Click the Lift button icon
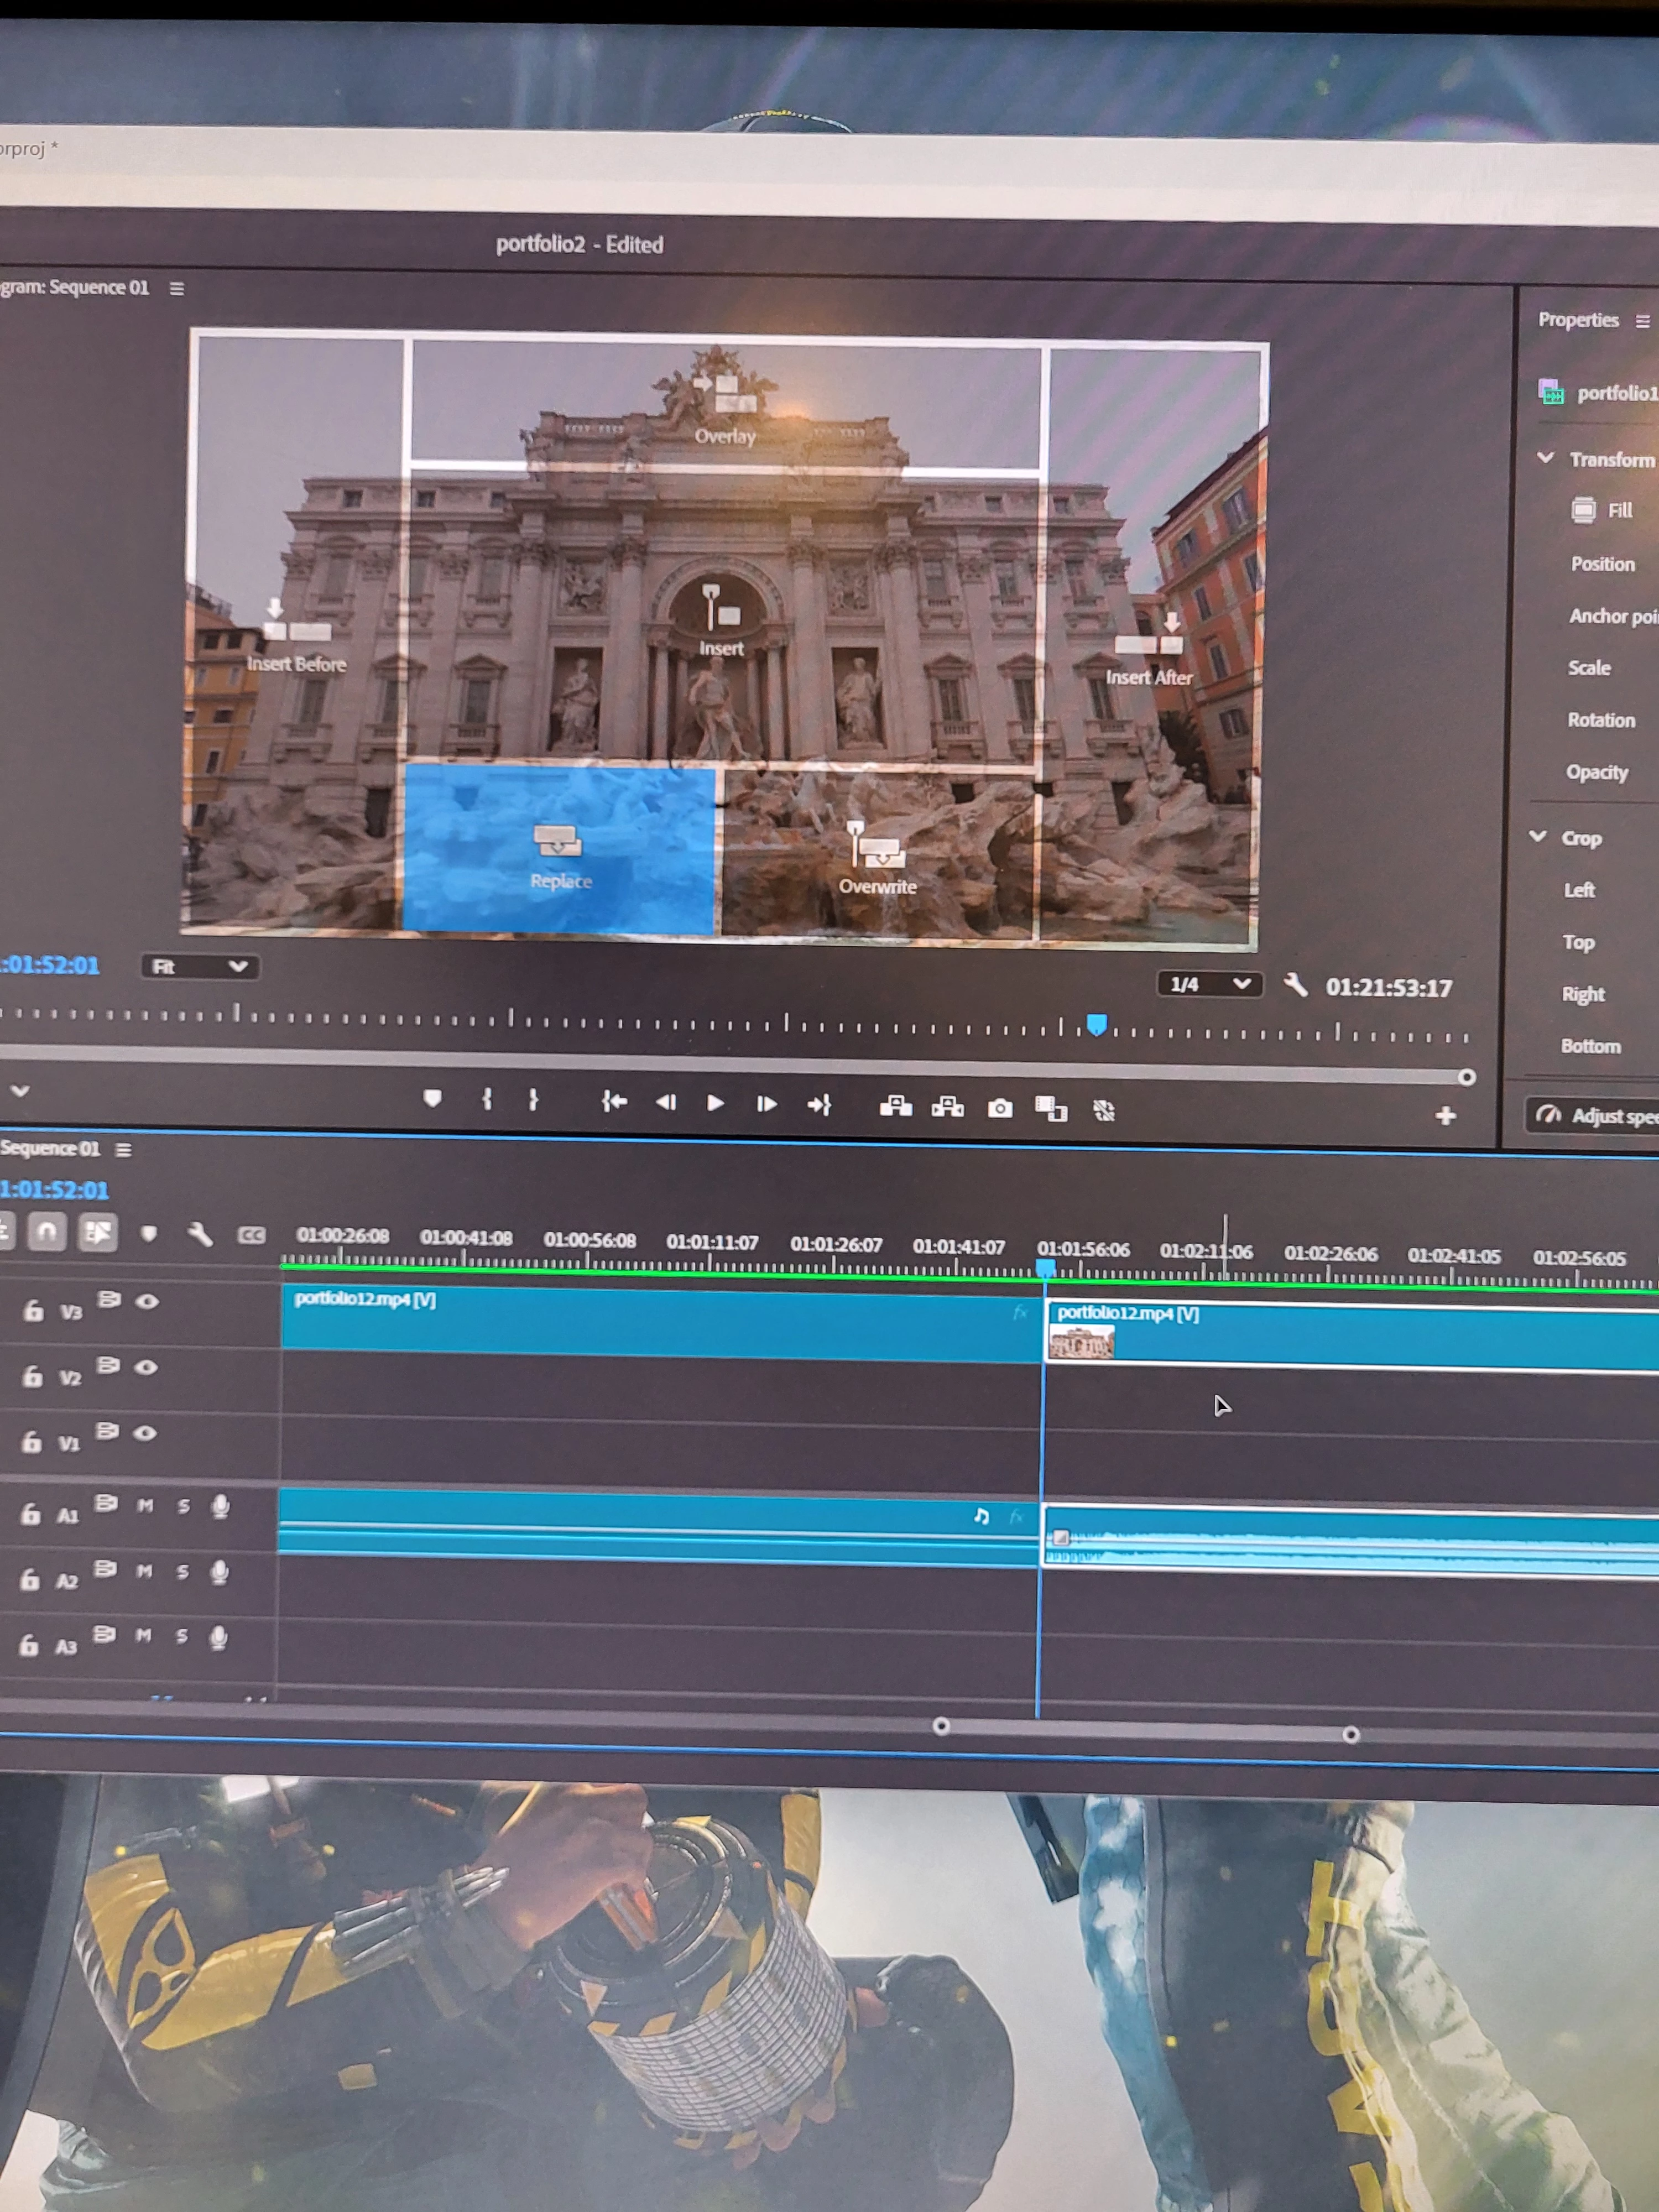The height and width of the screenshot is (2212, 1659). [x=895, y=1106]
